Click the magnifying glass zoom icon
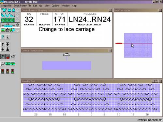 (3, 64)
